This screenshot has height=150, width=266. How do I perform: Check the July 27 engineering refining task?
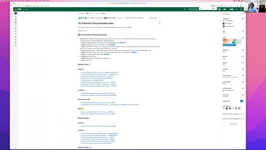pyautogui.click(x=81, y=42)
